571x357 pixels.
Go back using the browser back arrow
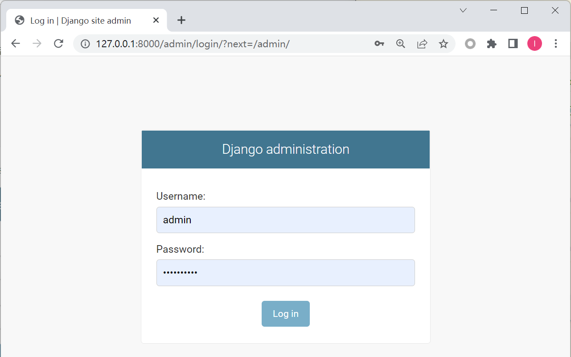point(16,43)
